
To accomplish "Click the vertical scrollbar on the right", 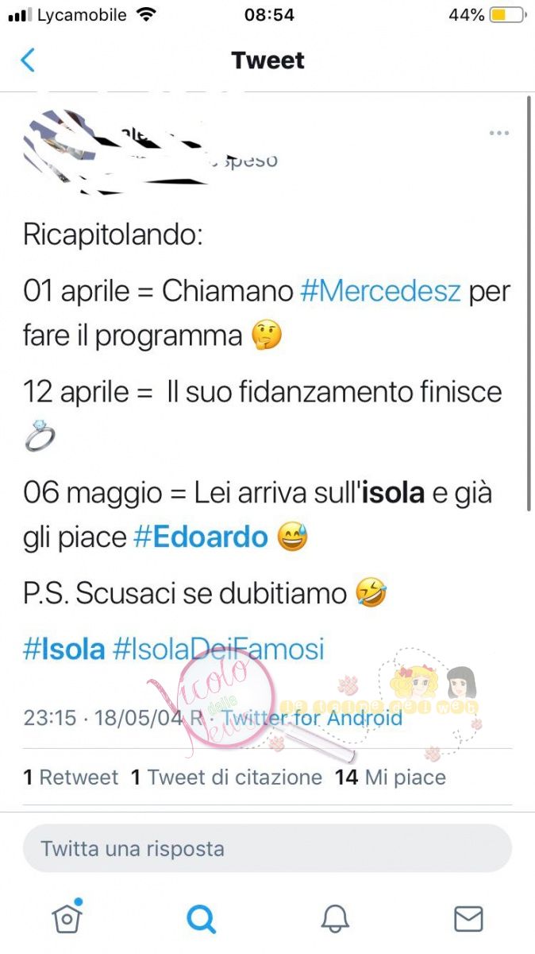I will 529,302.
